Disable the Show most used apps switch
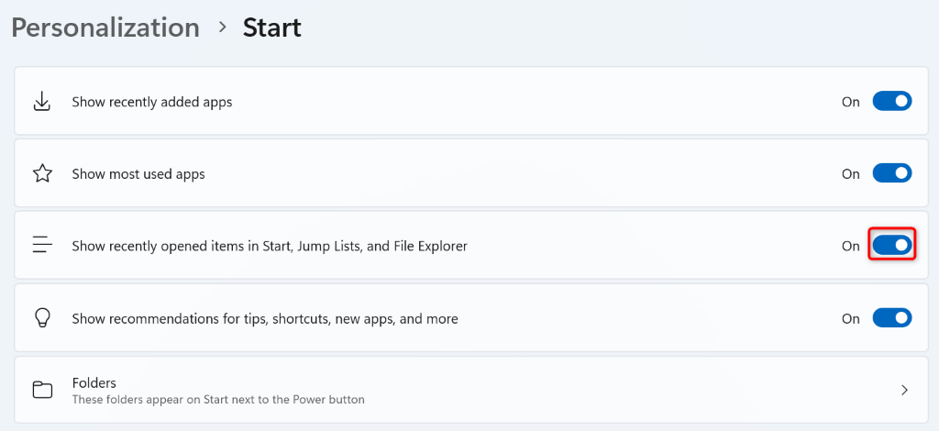 pyautogui.click(x=891, y=173)
